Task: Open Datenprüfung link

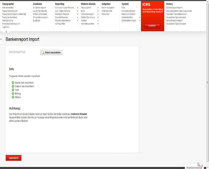Action: tap(8, 21)
